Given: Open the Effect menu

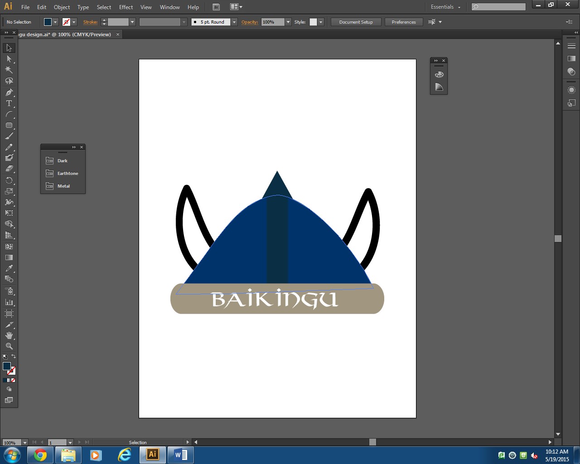Looking at the screenshot, I should [126, 7].
